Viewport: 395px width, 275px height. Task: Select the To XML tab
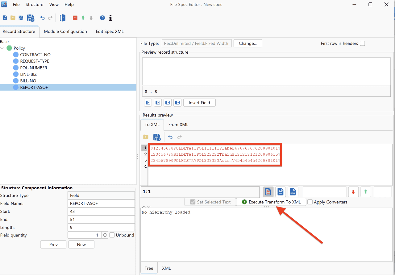[x=152, y=125]
